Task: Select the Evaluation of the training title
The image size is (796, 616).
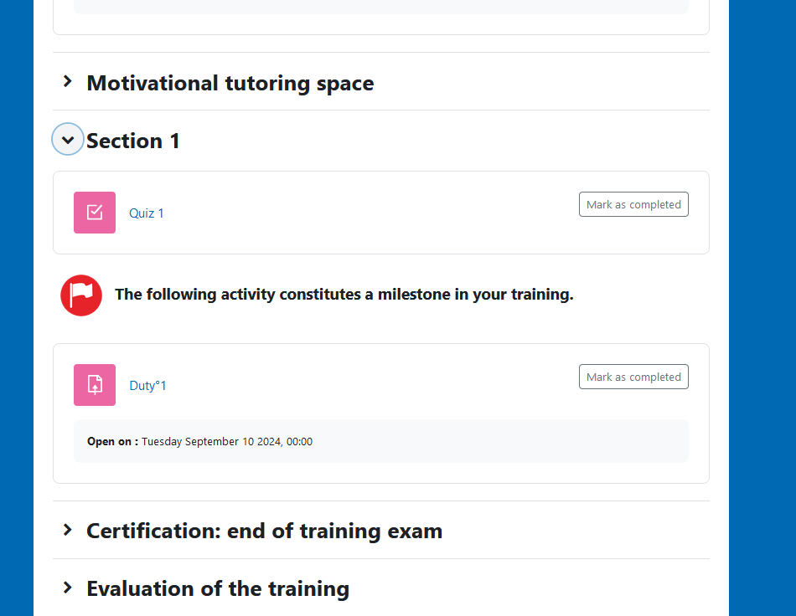Action: point(218,588)
